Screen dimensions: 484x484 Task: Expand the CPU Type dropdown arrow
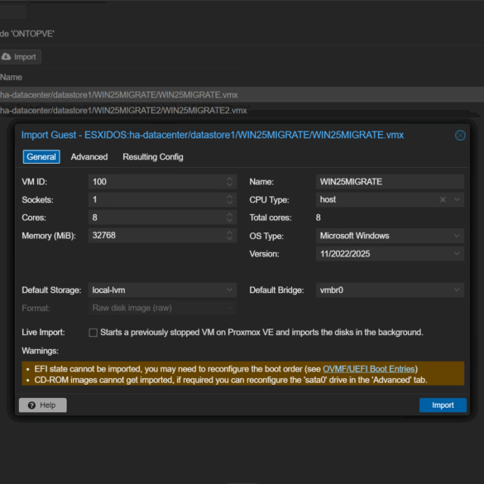[x=457, y=199]
